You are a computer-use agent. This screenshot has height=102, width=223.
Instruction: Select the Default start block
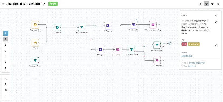35,43
